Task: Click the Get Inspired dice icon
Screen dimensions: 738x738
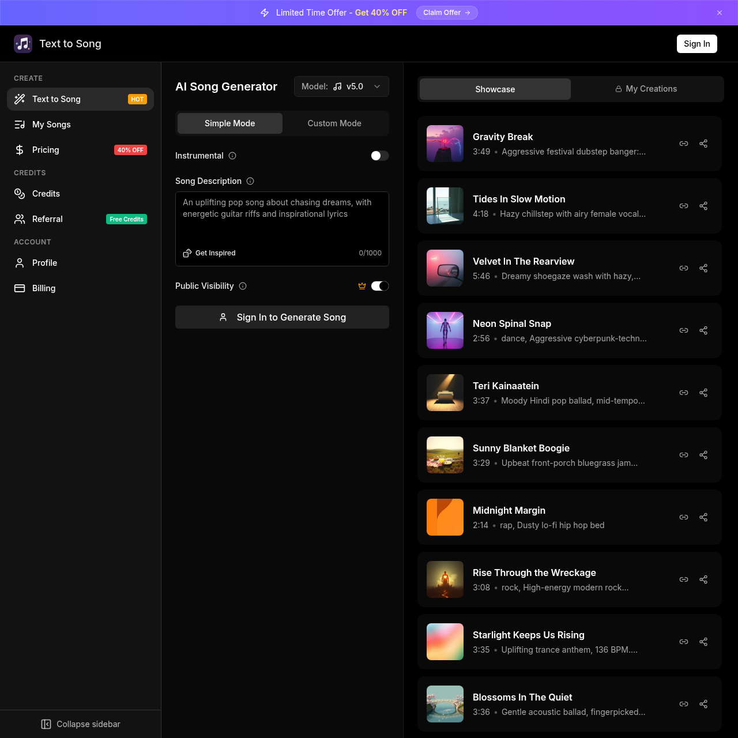Action: tap(187, 253)
